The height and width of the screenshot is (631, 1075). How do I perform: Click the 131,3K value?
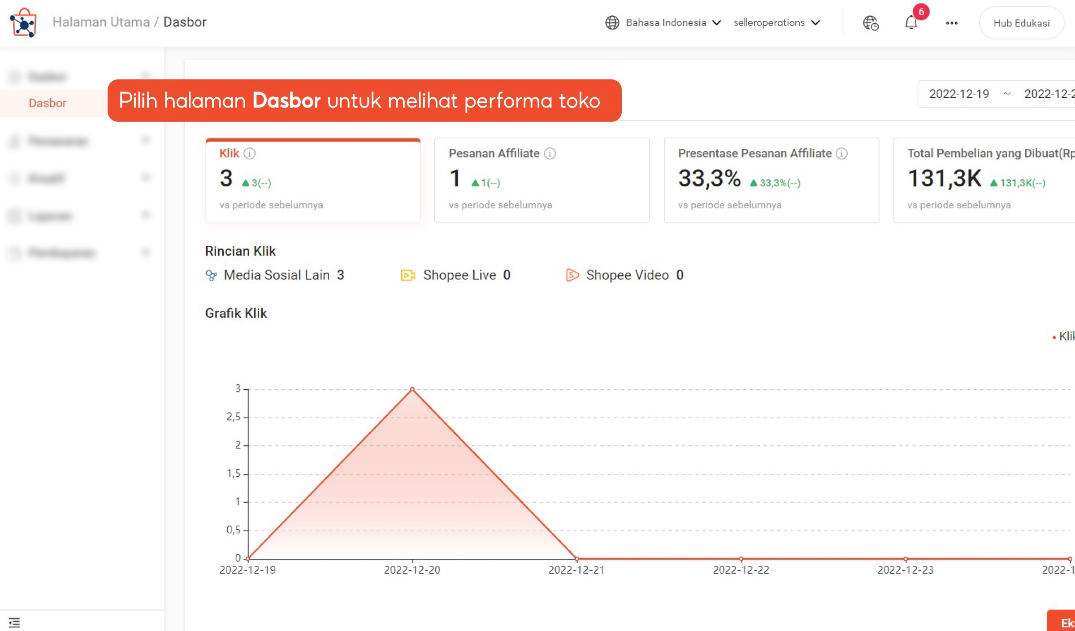945,178
